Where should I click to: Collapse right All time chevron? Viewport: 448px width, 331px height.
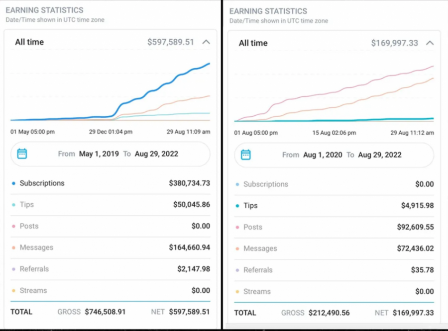tap(430, 43)
